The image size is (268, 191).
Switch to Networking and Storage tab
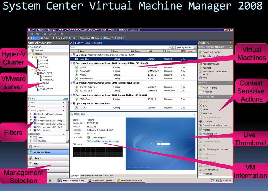click(91, 176)
